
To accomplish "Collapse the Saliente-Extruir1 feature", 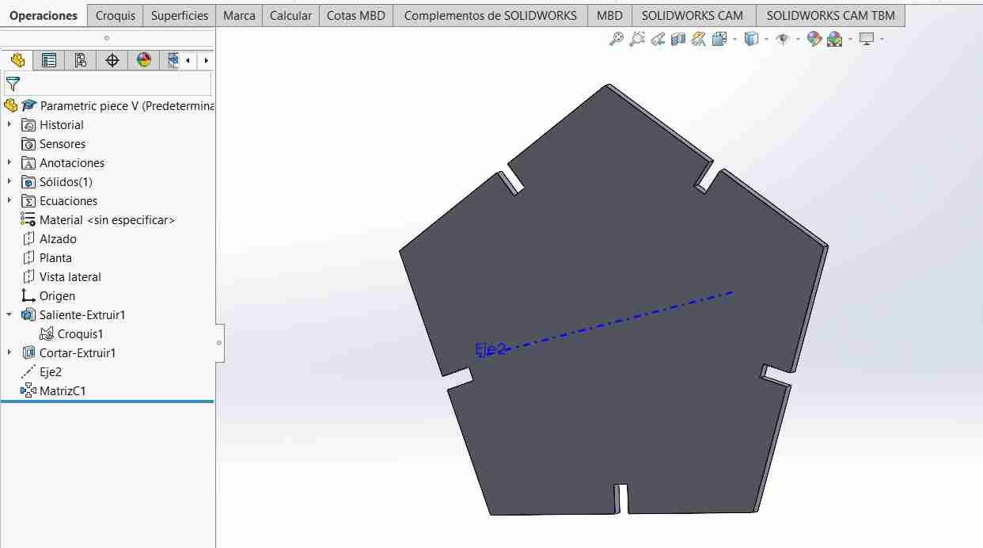I will 10,314.
